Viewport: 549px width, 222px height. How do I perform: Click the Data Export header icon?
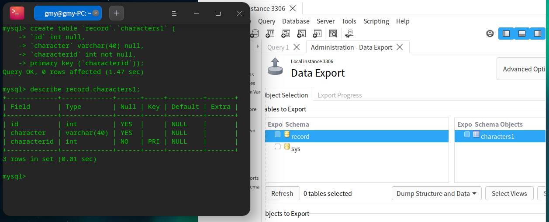pyautogui.click(x=275, y=67)
